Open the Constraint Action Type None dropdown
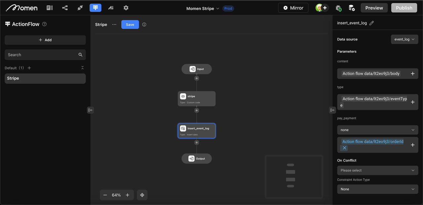The image size is (423, 205). pyautogui.click(x=378, y=189)
